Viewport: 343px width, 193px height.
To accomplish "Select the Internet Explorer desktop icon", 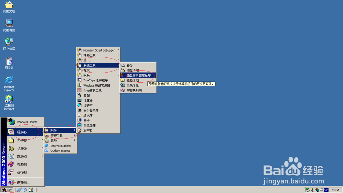I will tap(9, 84).
